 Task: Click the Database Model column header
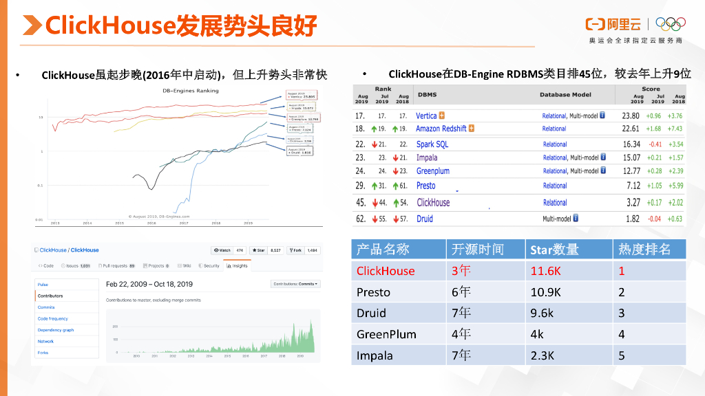[565, 95]
